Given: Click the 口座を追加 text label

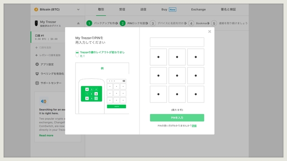Looking at the screenshot, I should click(45, 47).
